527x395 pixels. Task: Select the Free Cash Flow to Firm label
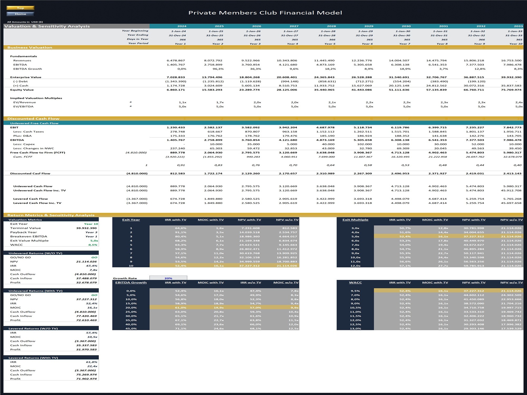[x=38, y=152]
